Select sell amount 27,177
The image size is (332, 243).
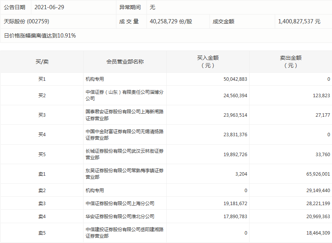pyautogui.click(x=323, y=115)
